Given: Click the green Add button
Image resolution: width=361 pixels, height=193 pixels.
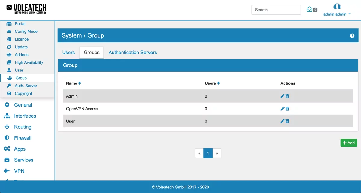Looking at the screenshot, I should click(x=349, y=143).
